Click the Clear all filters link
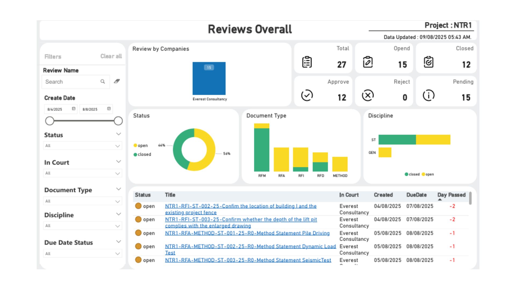Image resolution: width=516 pixels, height=290 pixels. pos(111,56)
